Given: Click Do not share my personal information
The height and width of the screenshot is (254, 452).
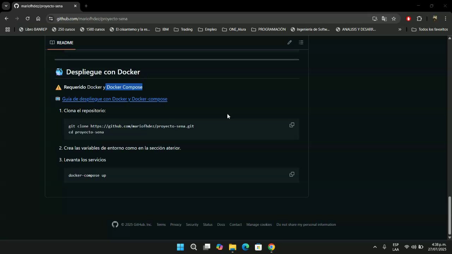Looking at the screenshot, I should pyautogui.click(x=306, y=224).
